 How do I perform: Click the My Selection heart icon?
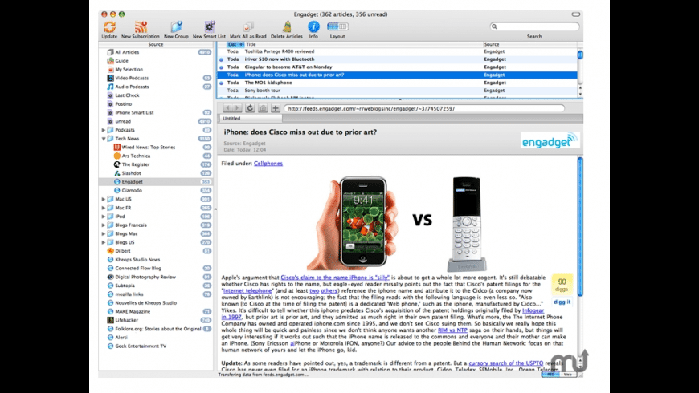click(x=110, y=70)
